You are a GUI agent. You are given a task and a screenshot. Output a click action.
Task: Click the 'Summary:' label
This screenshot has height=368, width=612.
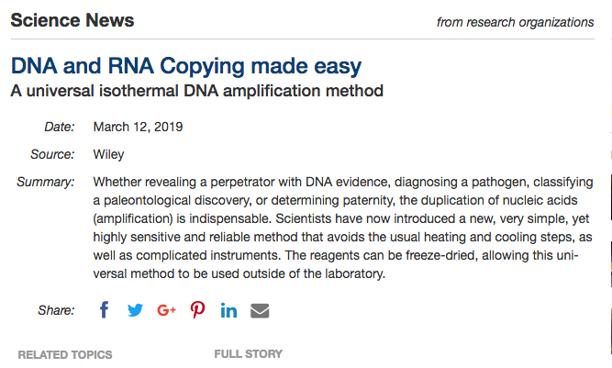coord(45,182)
